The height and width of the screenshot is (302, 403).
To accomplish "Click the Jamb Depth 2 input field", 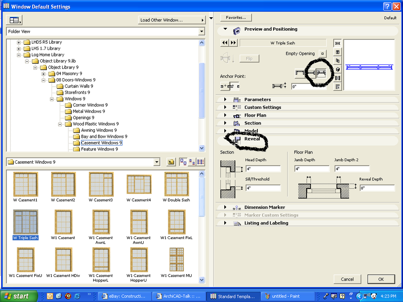I will tap(352, 169).
